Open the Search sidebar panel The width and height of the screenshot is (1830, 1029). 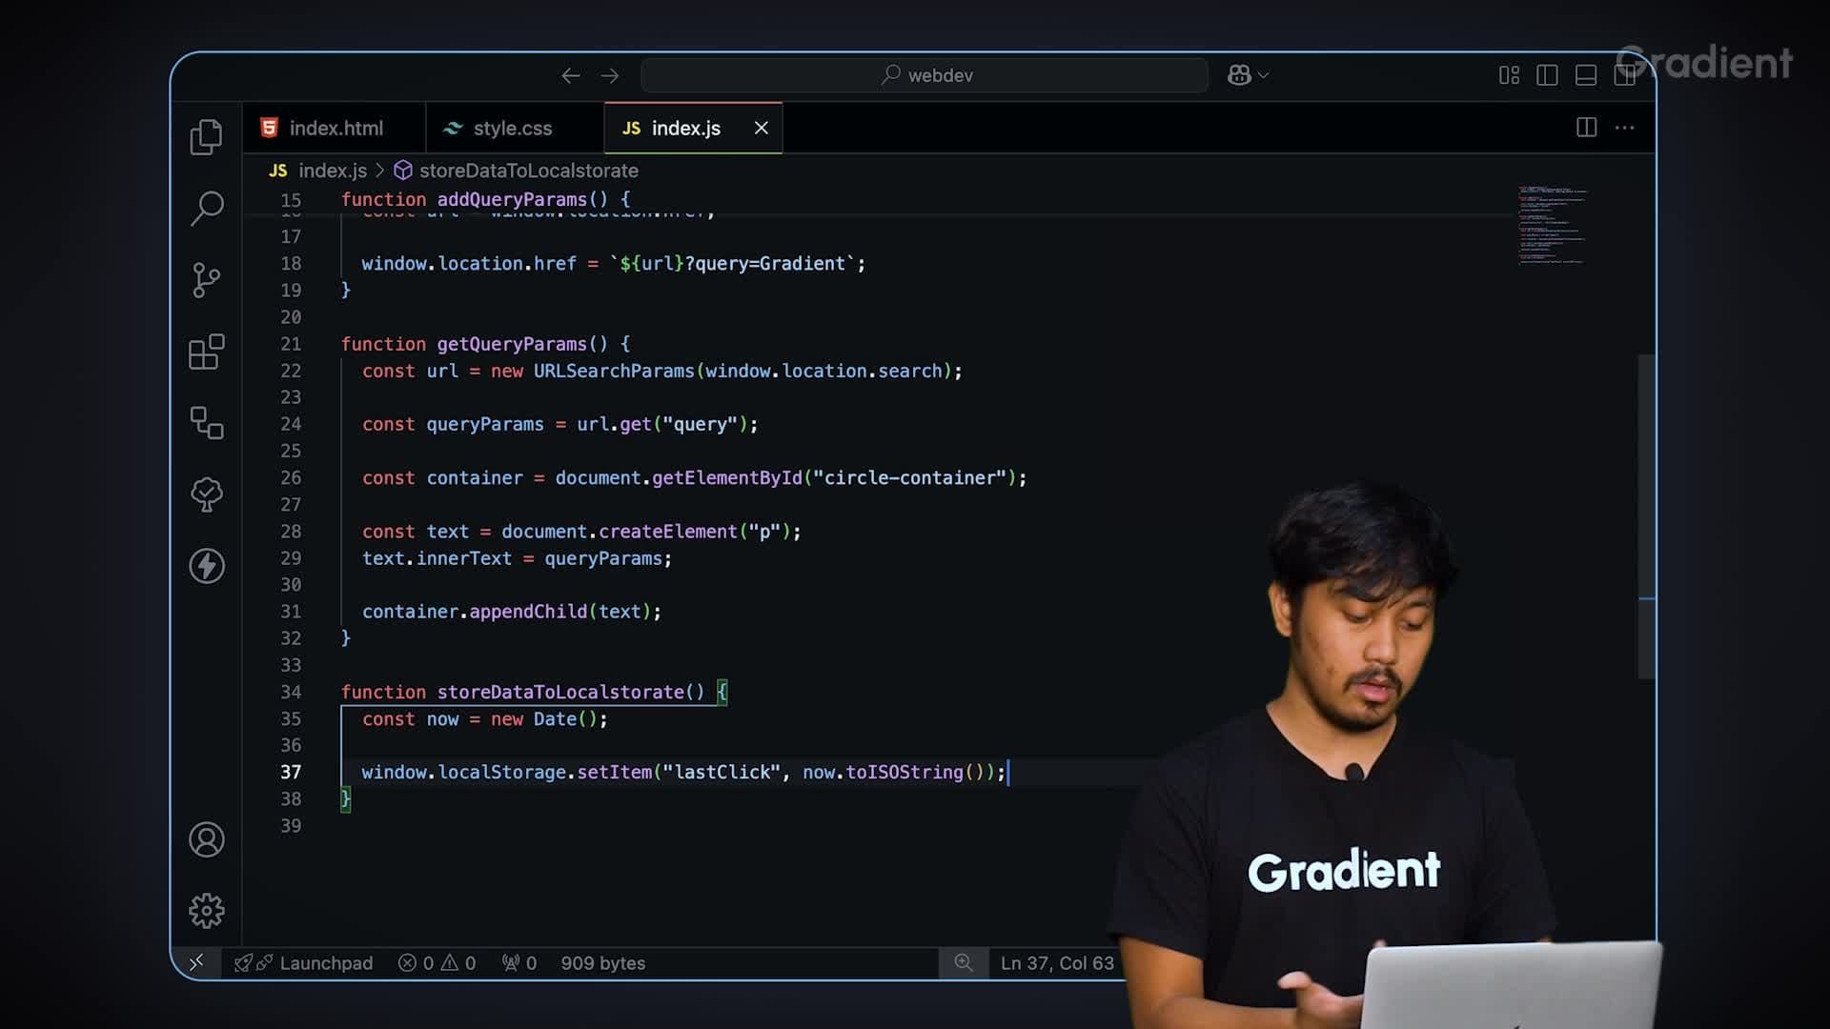click(x=206, y=208)
